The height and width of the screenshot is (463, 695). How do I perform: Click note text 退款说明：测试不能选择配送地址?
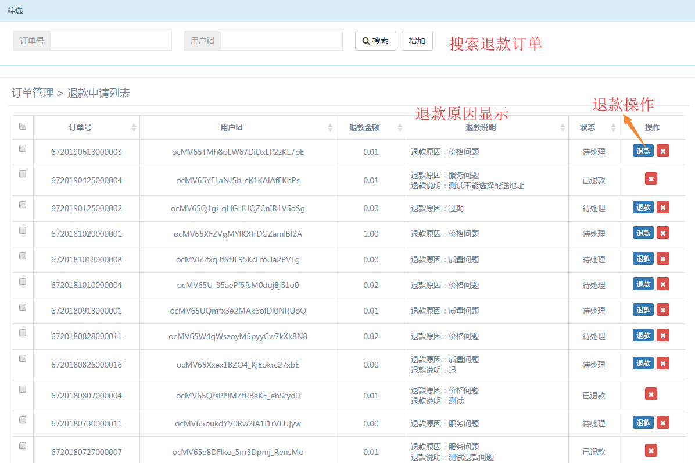(x=467, y=186)
